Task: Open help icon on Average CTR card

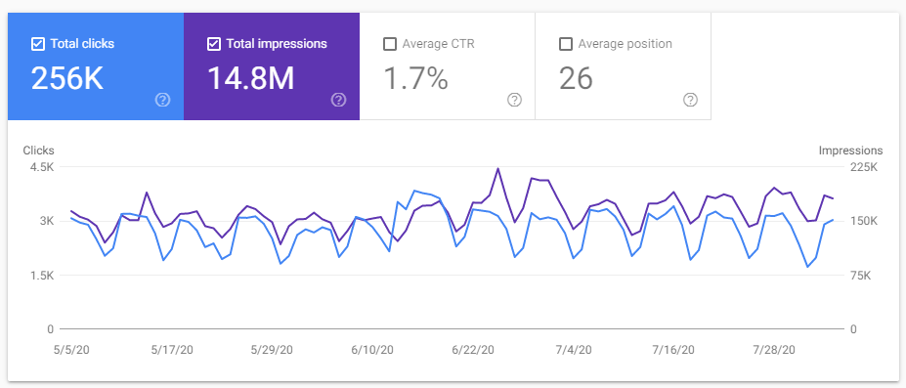Action: pyautogui.click(x=514, y=100)
